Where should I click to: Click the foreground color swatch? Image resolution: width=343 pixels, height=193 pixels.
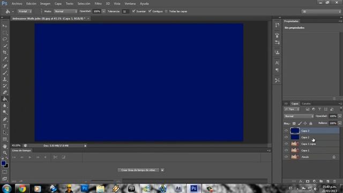point(3,163)
